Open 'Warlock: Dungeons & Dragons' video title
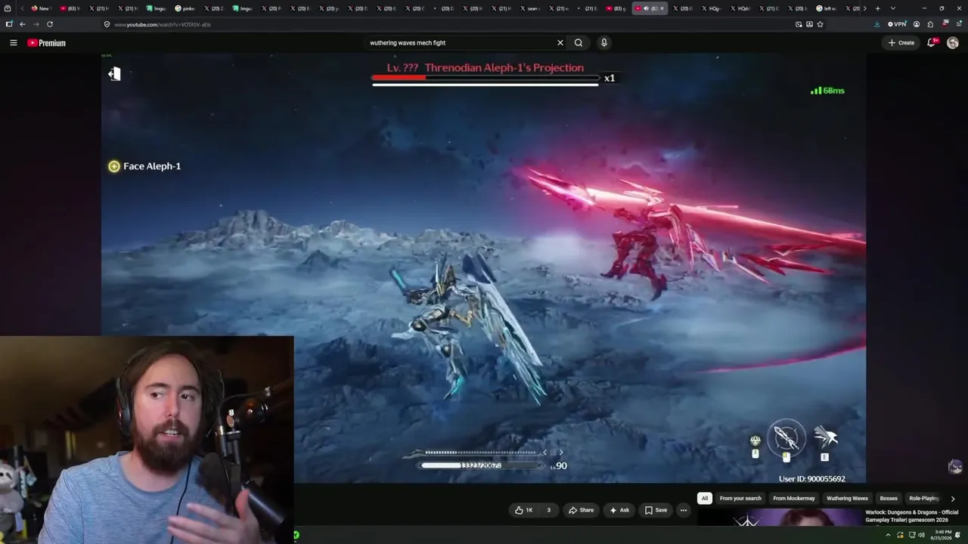This screenshot has width=968, height=544. click(912, 516)
